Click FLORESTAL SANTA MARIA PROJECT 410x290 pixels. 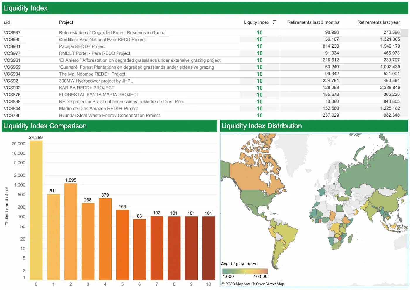tap(99, 95)
